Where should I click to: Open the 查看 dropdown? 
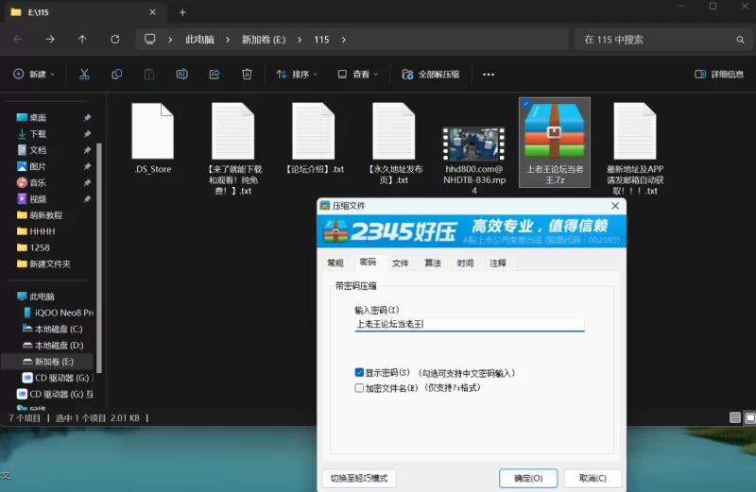point(358,75)
